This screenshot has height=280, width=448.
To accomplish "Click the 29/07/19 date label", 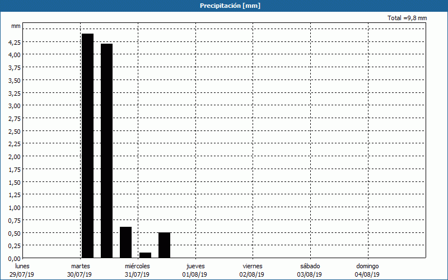I will (22, 274).
